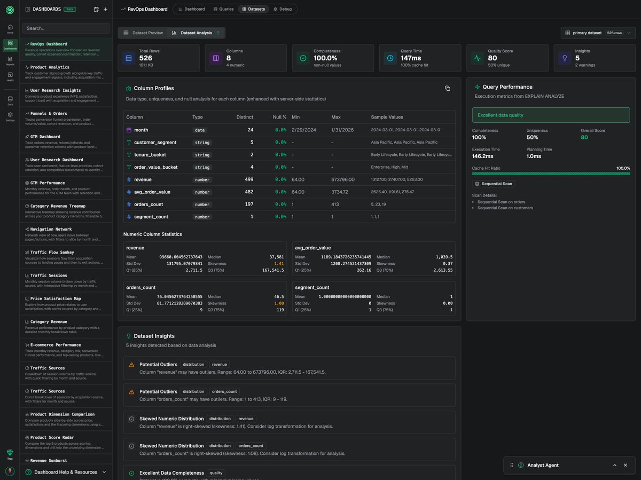The image size is (641, 480).
Task: Select the Datasets tab
Action: (253, 9)
